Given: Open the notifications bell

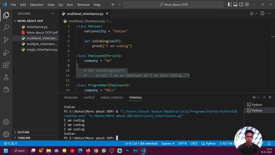Looking at the screenshot, I should [269, 143].
